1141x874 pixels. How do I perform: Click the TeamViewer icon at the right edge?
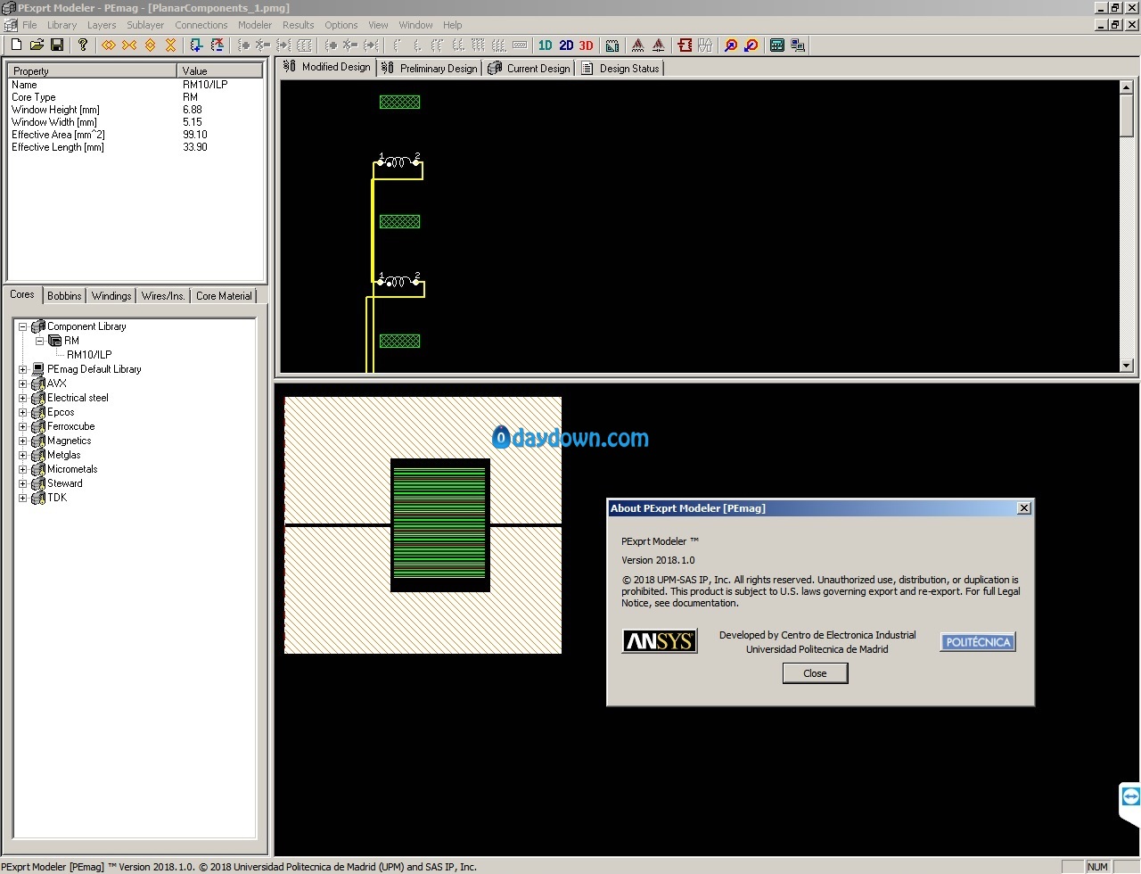(1130, 796)
